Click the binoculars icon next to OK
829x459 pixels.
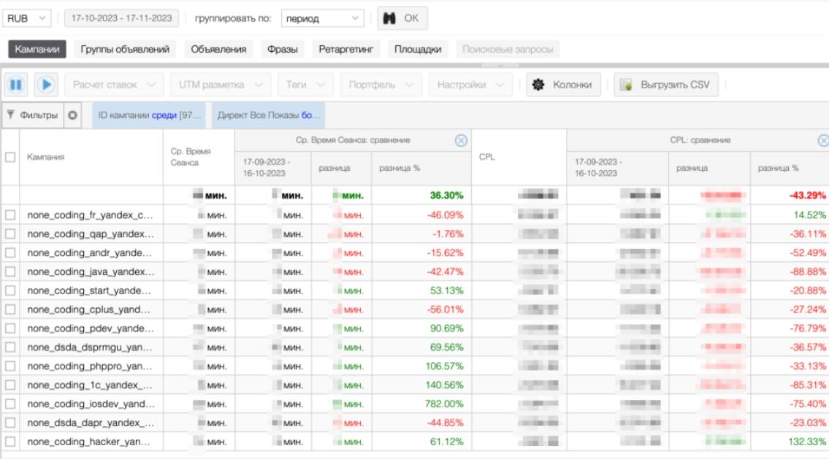(389, 18)
